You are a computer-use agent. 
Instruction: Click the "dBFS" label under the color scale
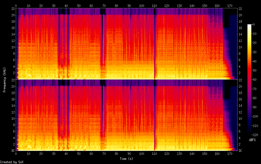(252, 140)
